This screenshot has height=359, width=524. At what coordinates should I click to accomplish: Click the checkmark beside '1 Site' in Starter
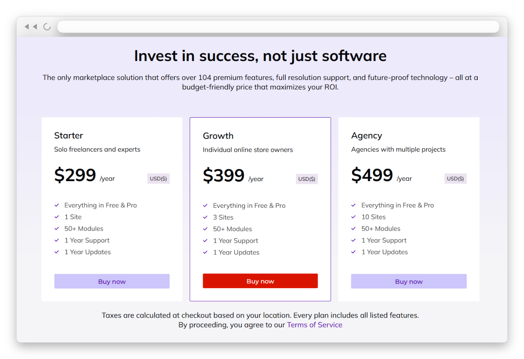click(x=57, y=217)
